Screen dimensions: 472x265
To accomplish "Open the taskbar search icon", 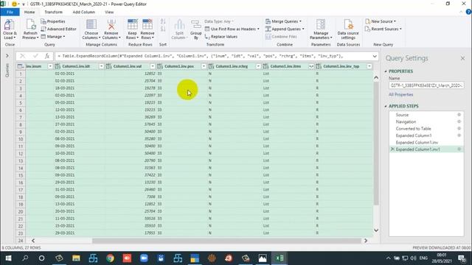I will [25, 258].
